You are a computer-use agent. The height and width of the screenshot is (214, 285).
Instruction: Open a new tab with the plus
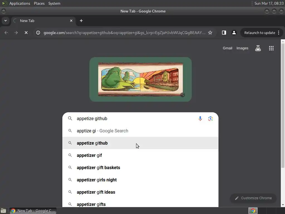pyautogui.click(x=81, y=21)
